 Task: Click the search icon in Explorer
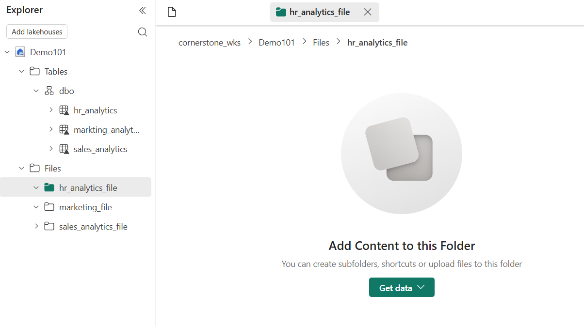143,32
